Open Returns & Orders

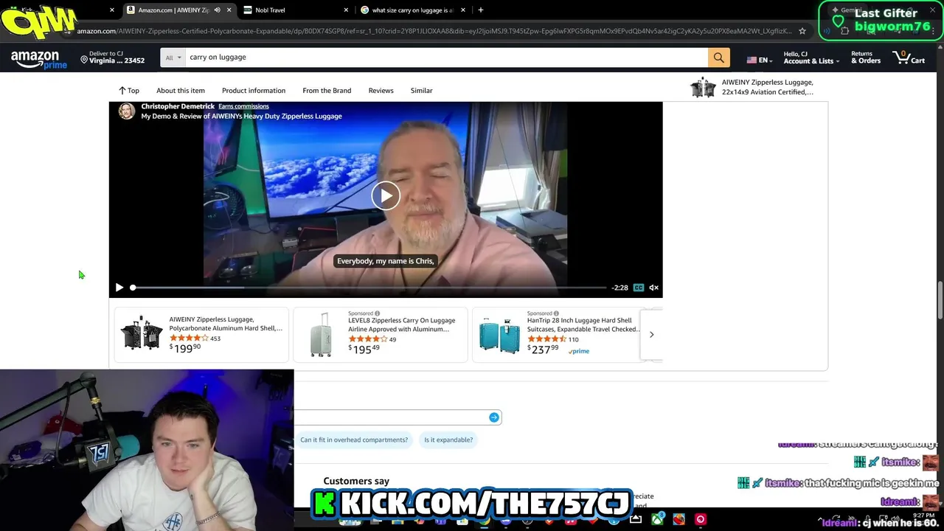click(865, 58)
